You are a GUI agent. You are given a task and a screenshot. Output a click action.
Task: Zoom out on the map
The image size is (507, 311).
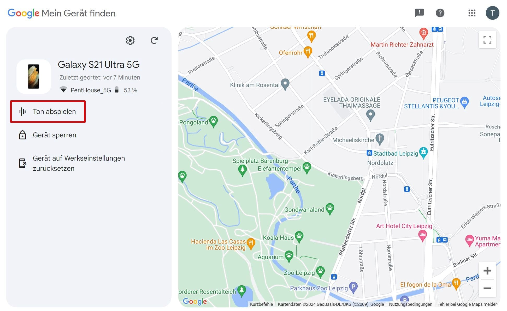click(487, 288)
